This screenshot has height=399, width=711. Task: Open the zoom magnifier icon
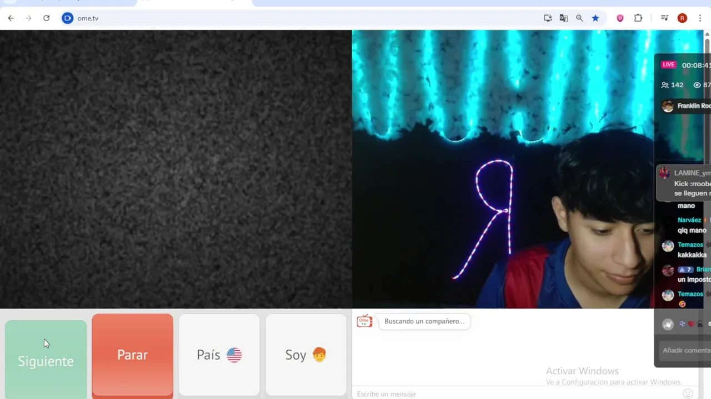pyautogui.click(x=579, y=18)
